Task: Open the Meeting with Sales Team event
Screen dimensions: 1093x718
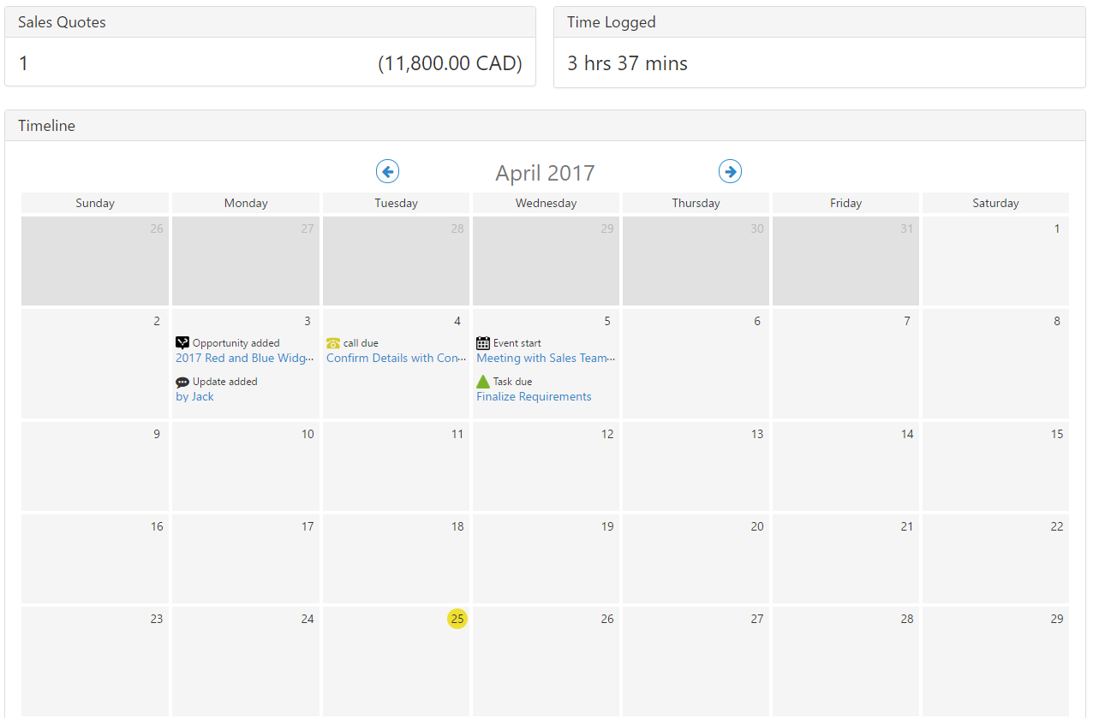Action: coord(546,359)
